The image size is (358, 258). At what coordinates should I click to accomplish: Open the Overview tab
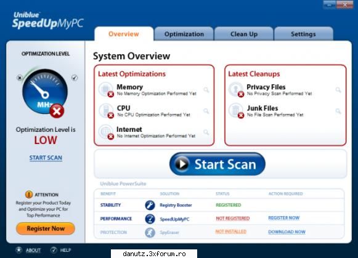[x=124, y=34]
